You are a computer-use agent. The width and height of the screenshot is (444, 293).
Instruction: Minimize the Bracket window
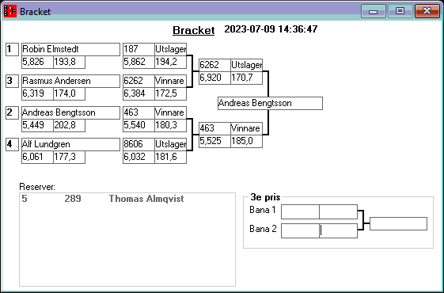(x=374, y=11)
